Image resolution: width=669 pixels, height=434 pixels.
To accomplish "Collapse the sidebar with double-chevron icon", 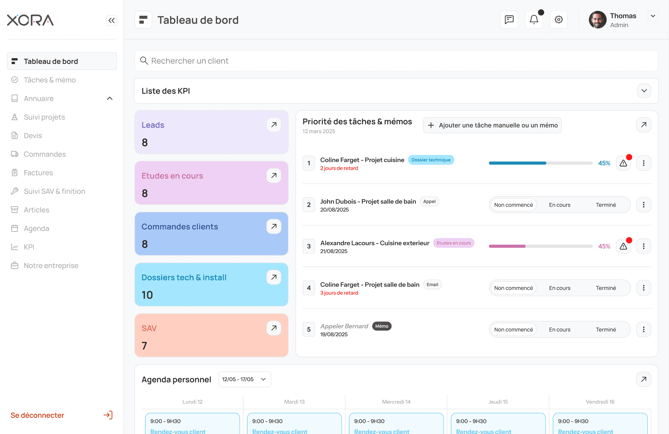I will pos(111,20).
